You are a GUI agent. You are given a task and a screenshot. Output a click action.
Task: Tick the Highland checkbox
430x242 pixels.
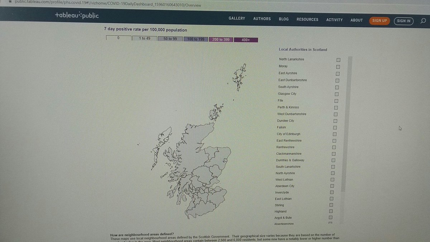coord(330,212)
